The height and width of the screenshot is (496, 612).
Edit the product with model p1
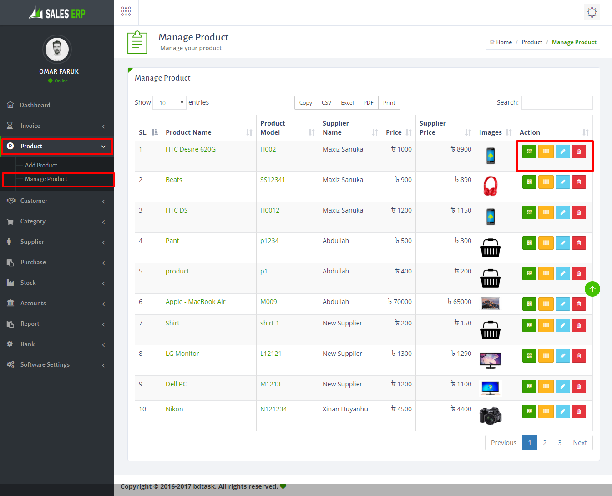[562, 273]
